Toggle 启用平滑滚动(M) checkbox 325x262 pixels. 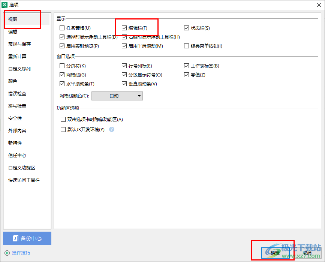point(124,46)
